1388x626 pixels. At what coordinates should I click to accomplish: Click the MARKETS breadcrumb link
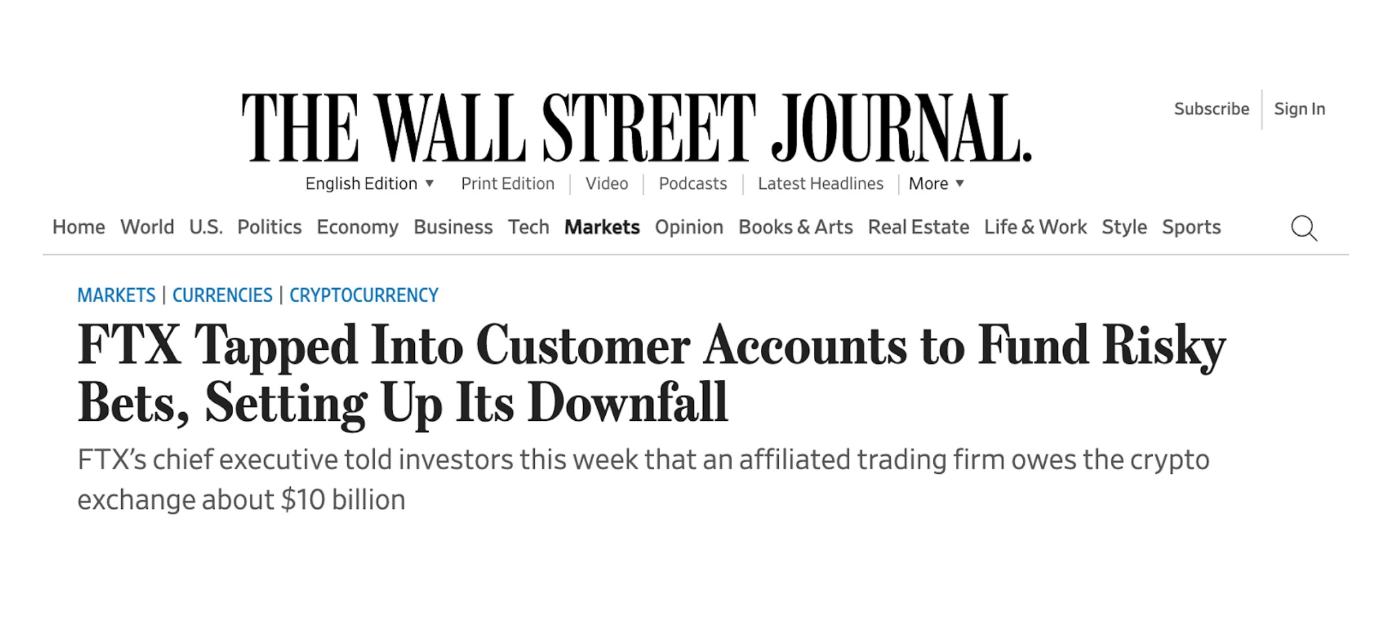[117, 295]
